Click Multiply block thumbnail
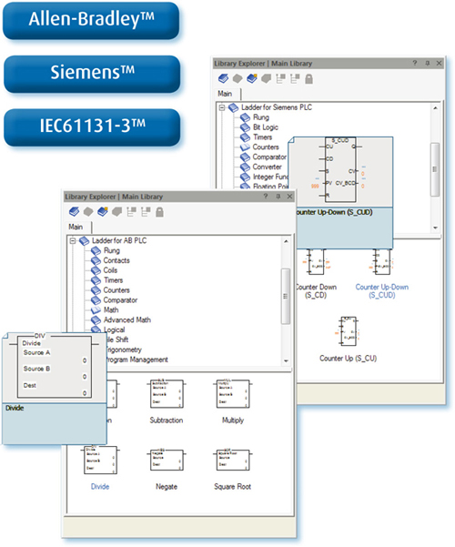The width and height of the screenshot is (455, 547). (233, 394)
